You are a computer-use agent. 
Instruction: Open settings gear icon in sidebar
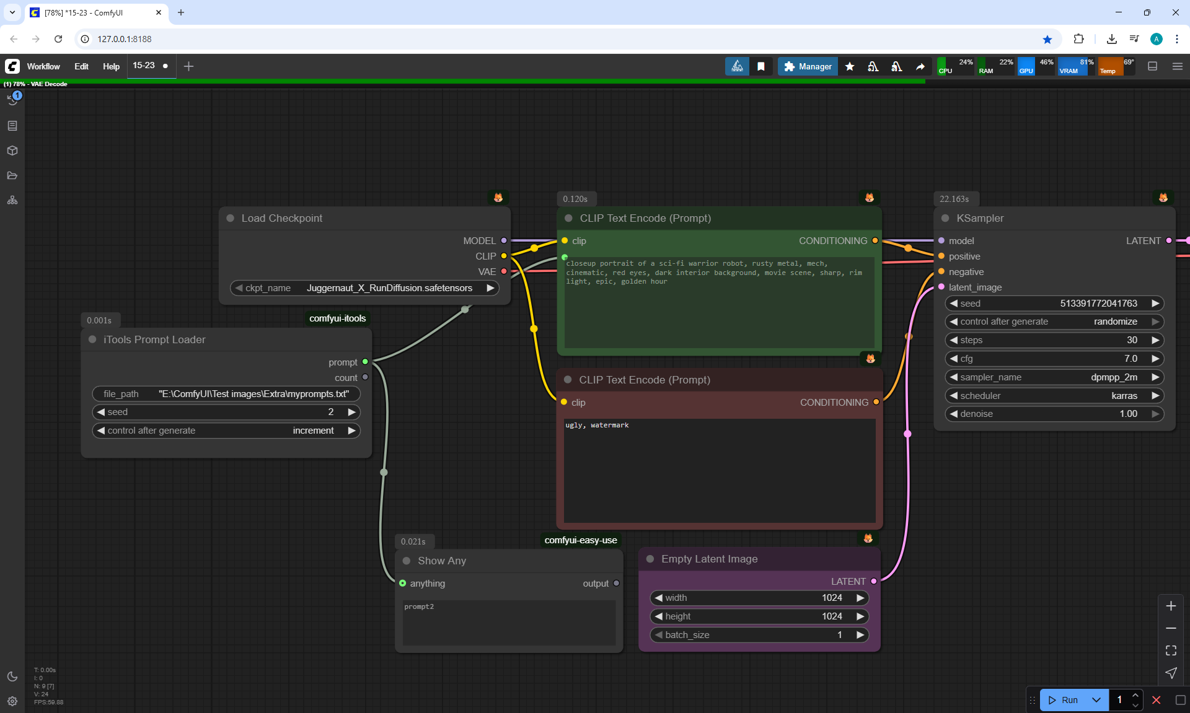(x=12, y=701)
